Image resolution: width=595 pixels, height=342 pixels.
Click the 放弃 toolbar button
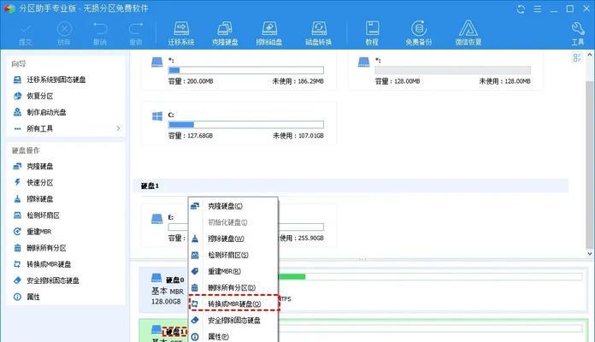click(x=64, y=34)
